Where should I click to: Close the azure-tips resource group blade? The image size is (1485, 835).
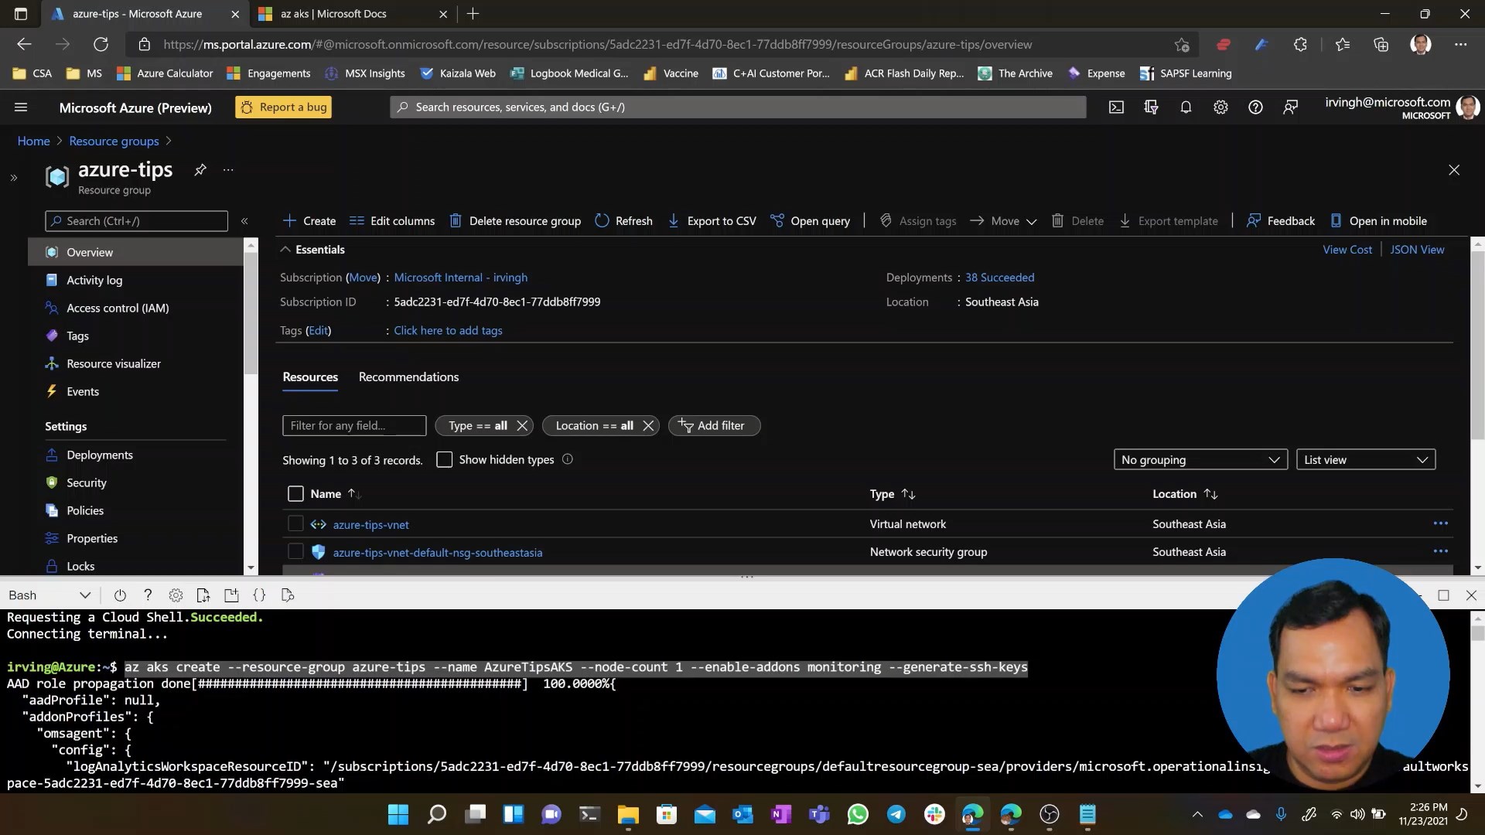click(1454, 169)
